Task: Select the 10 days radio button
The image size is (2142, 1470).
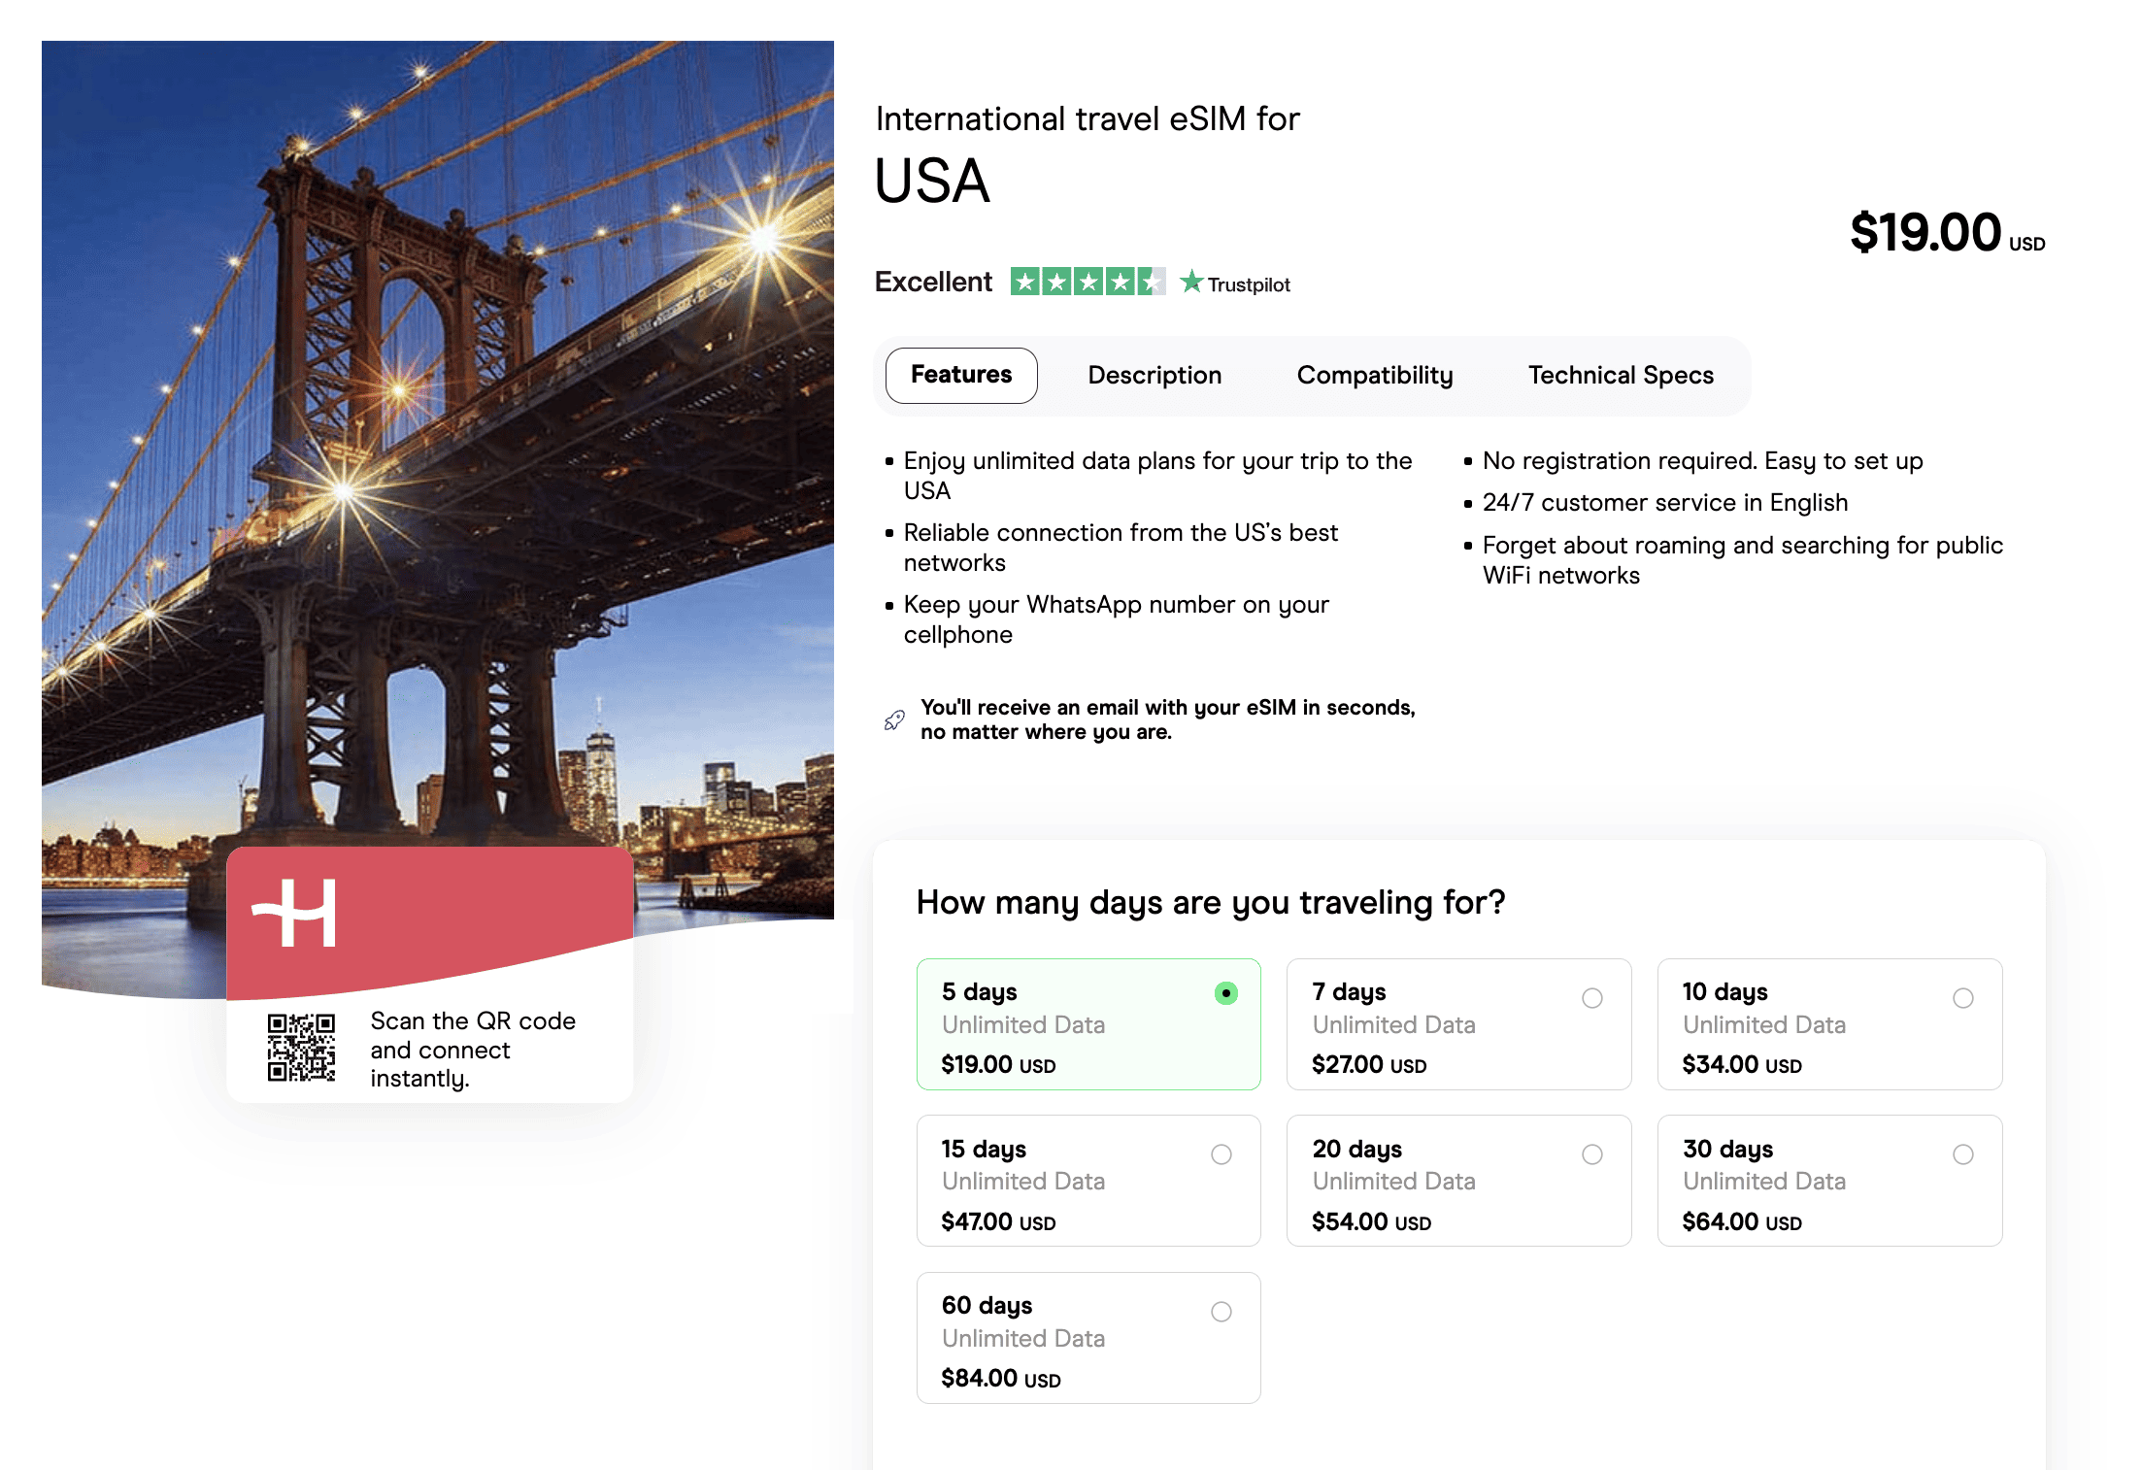Action: 1962,998
